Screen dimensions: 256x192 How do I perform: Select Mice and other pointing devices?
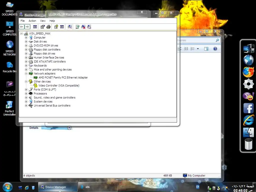click(x=52, y=69)
